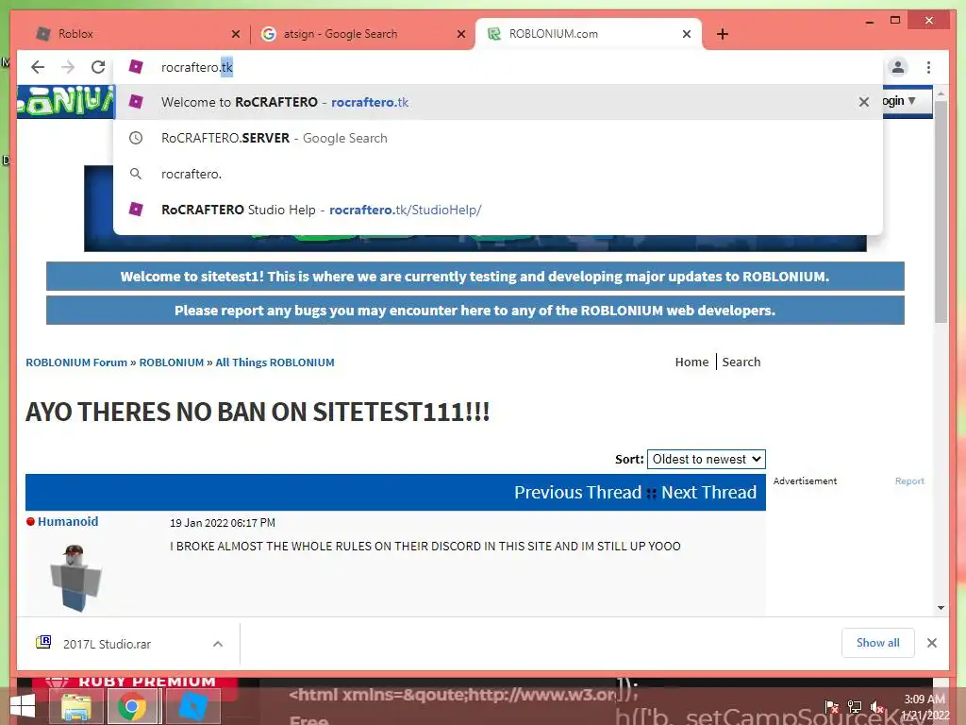Open File Explorer from the taskbar
The height and width of the screenshot is (725, 966).
[75, 706]
